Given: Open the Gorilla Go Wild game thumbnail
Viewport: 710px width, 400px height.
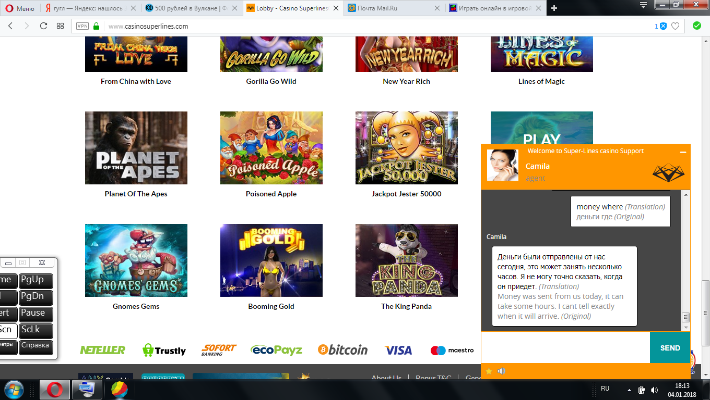Looking at the screenshot, I should tap(271, 54).
